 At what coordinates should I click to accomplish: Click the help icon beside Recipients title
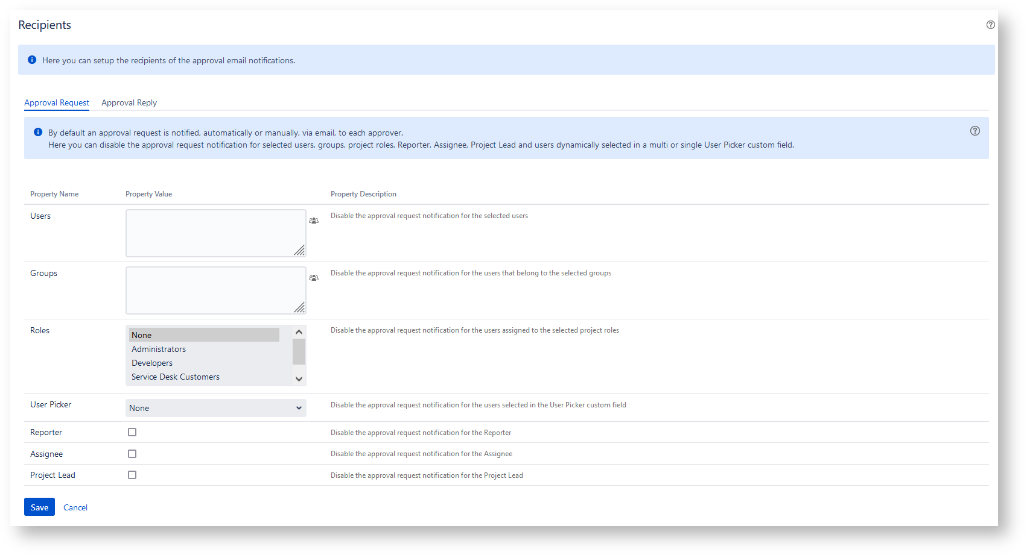tap(990, 25)
